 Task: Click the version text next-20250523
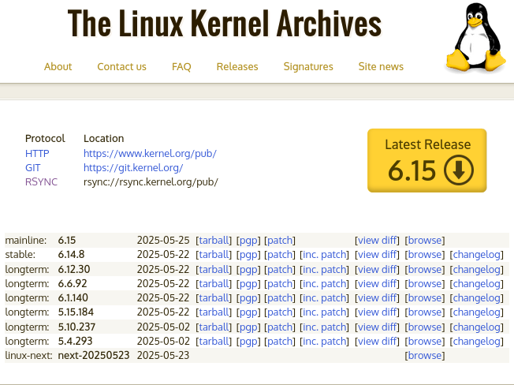[94, 356]
